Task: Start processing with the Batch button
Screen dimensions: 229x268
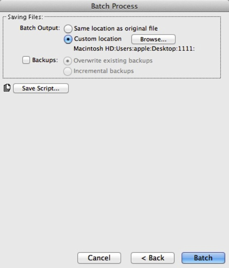Action: point(203,258)
